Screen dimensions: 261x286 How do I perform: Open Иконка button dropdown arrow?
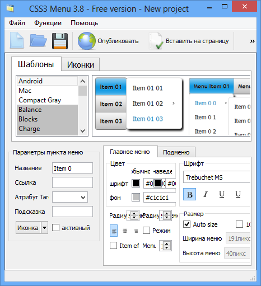tap(44, 228)
